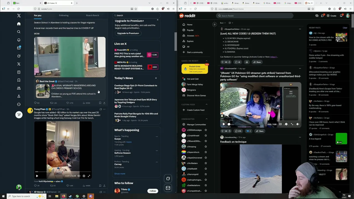Open Reddit chat icon with notification badge
The width and height of the screenshot is (354, 199).
pyautogui.click(x=322, y=16)
